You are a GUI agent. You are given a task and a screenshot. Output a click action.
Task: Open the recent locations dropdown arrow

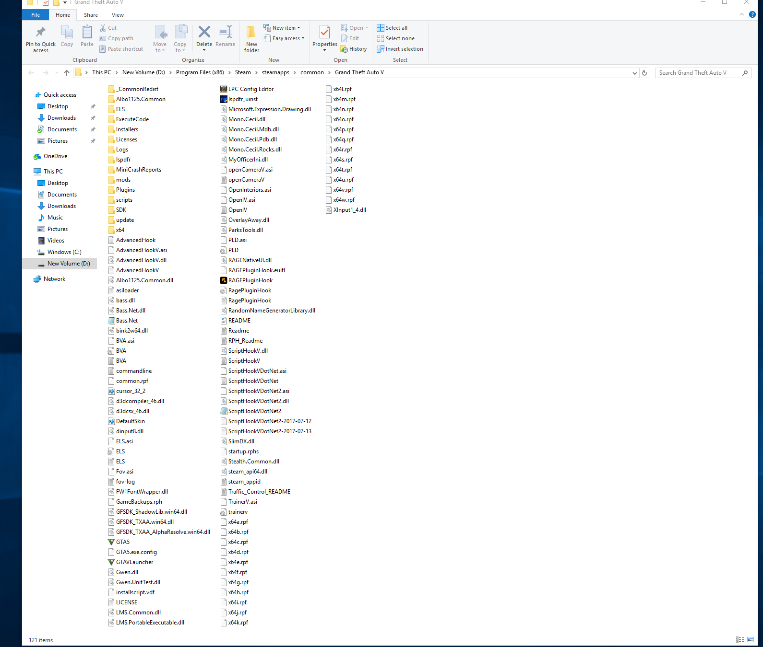(57, 73)
